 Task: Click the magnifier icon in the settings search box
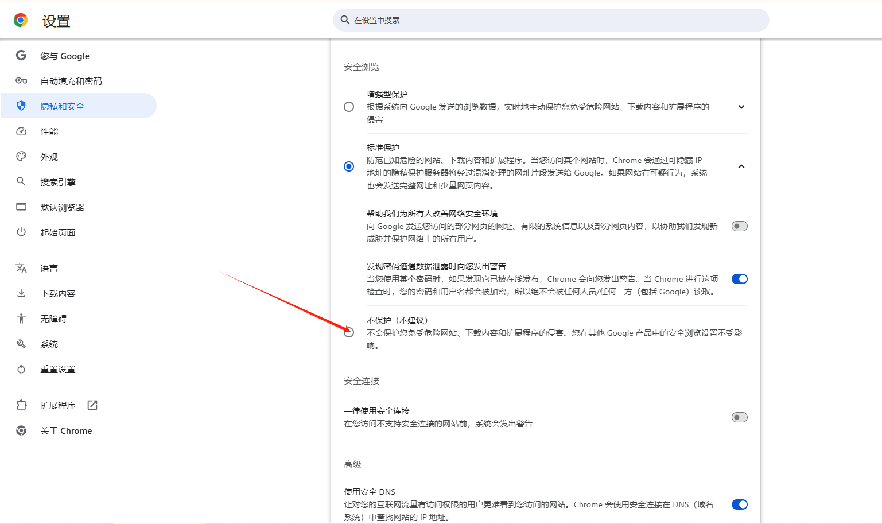click(345, 20)
